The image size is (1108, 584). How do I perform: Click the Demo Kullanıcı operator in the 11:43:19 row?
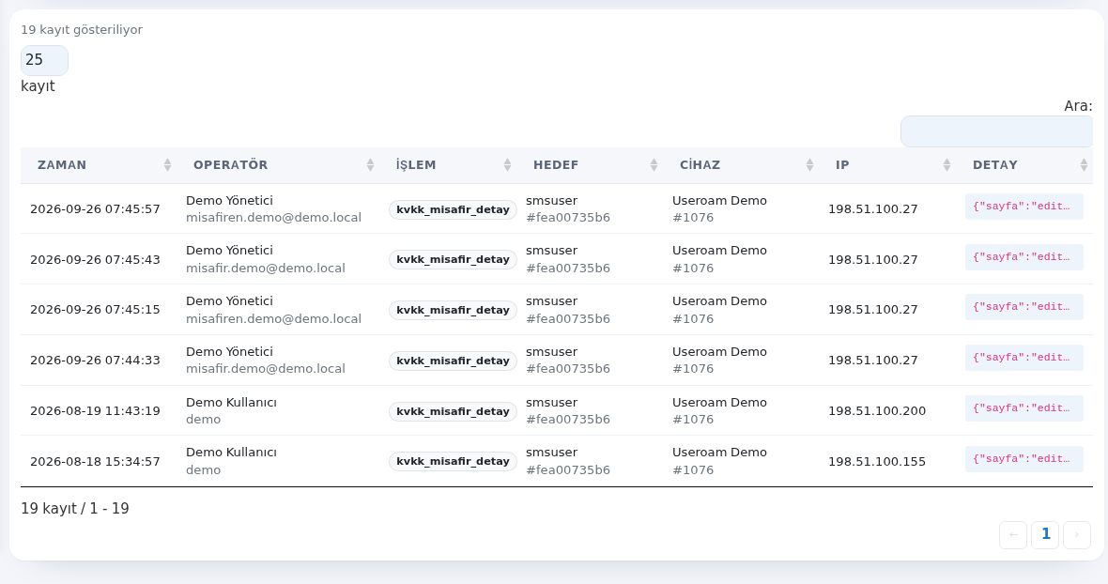[x=231, y=403]
